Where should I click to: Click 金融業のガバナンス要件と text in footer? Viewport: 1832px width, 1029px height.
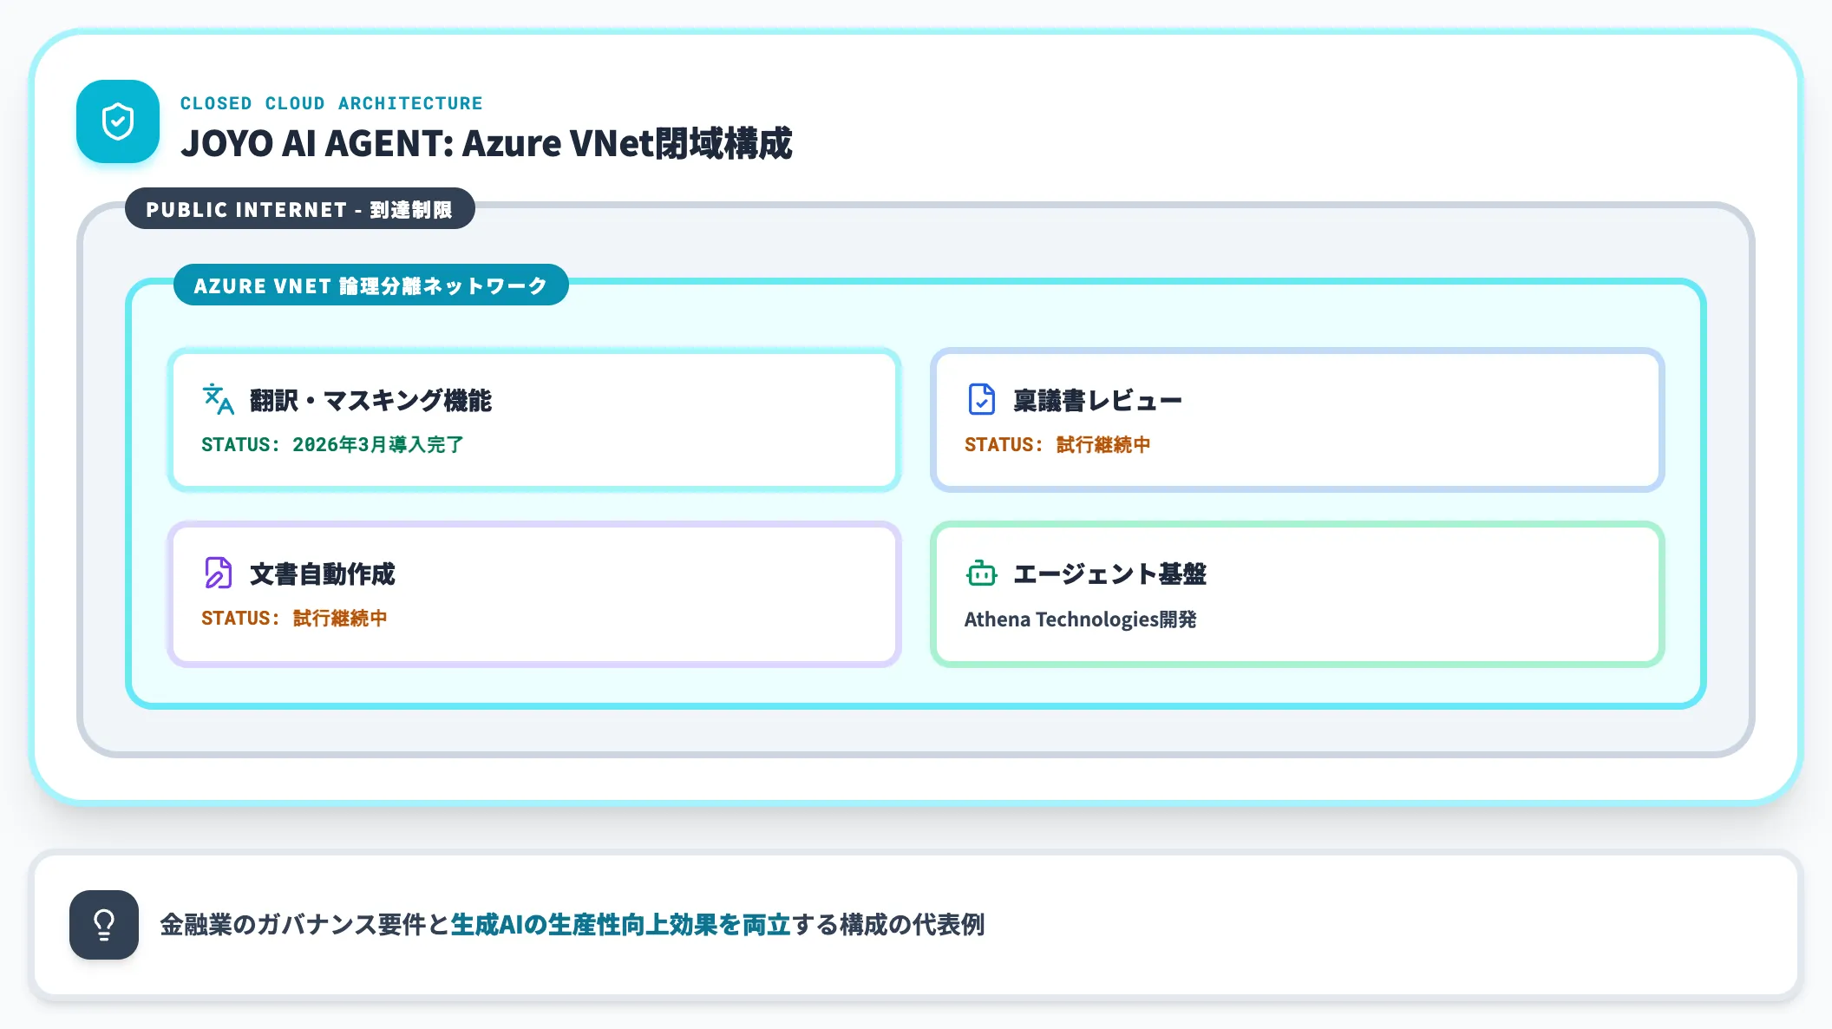coord(305,925)
